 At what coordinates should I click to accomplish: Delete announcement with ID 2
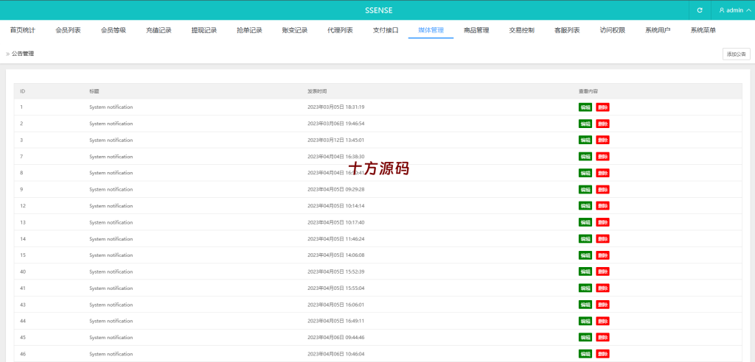tap(602, 124)
